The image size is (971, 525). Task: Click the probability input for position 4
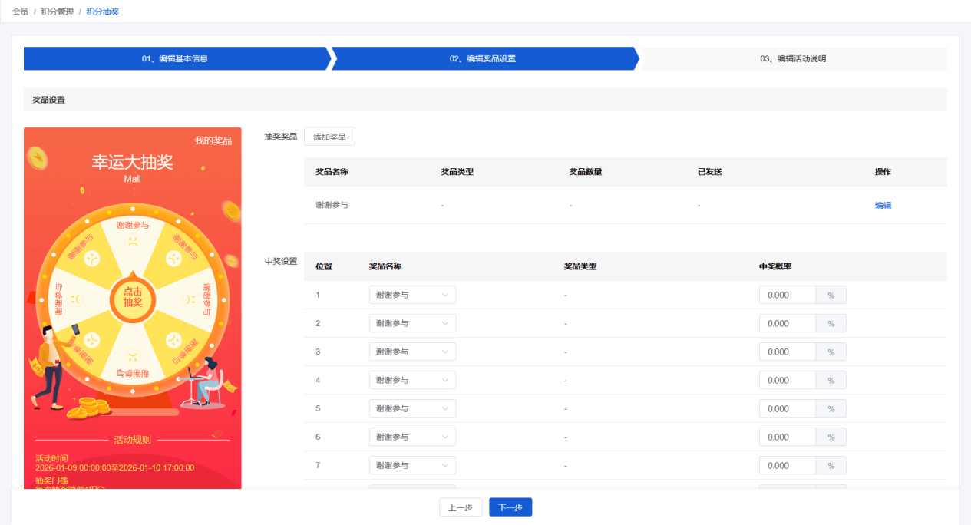click(x=787, y=380)
